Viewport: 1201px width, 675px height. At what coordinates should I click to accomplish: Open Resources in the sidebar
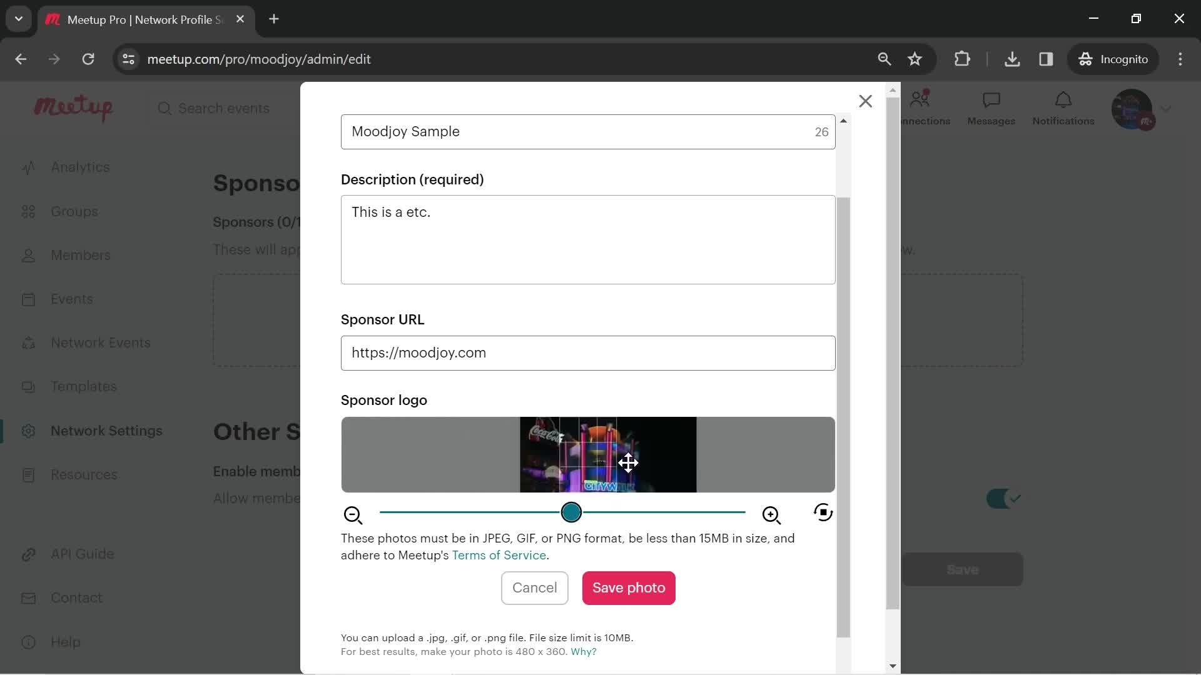84,474
